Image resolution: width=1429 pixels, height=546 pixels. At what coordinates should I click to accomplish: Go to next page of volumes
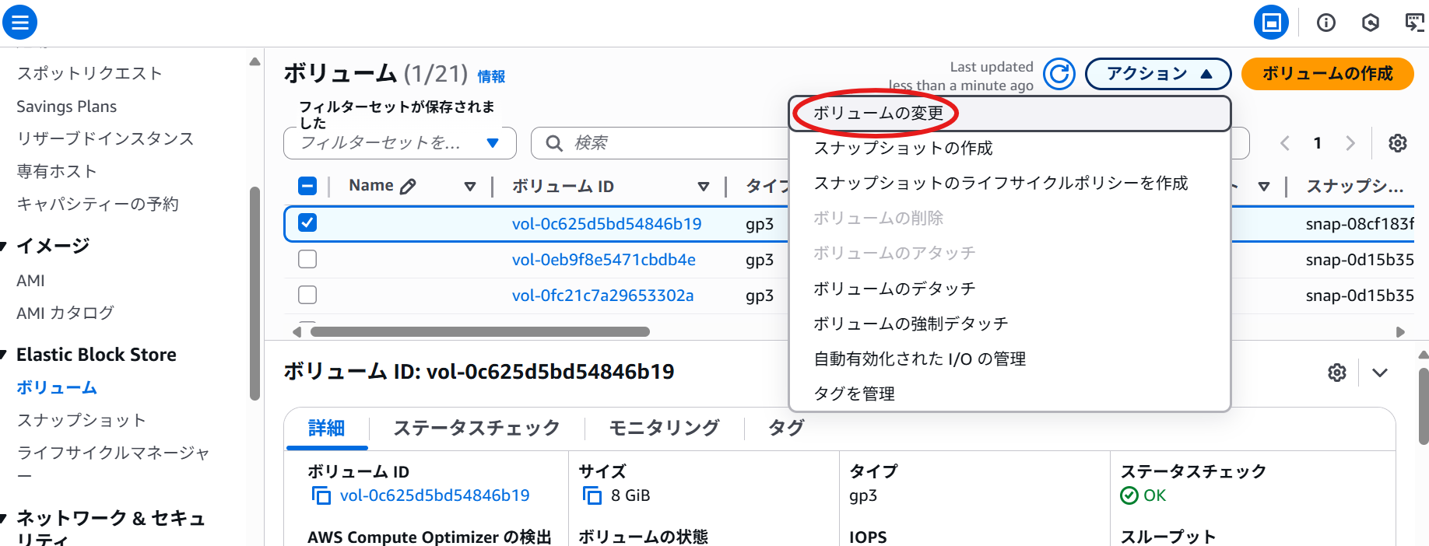(x=1350, y=143)
